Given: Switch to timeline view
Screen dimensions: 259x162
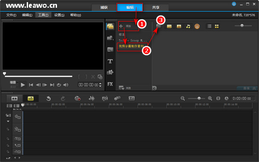Looking at the screenshot, I should click(31, 99).
